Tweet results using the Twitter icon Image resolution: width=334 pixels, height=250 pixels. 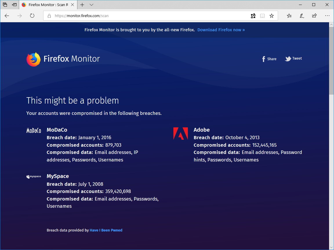(x=288, y=58)
